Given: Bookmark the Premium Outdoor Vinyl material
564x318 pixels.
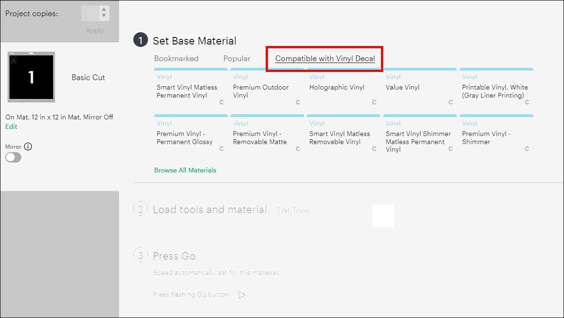Looking at the screenshot, I should tap(297, 101).
